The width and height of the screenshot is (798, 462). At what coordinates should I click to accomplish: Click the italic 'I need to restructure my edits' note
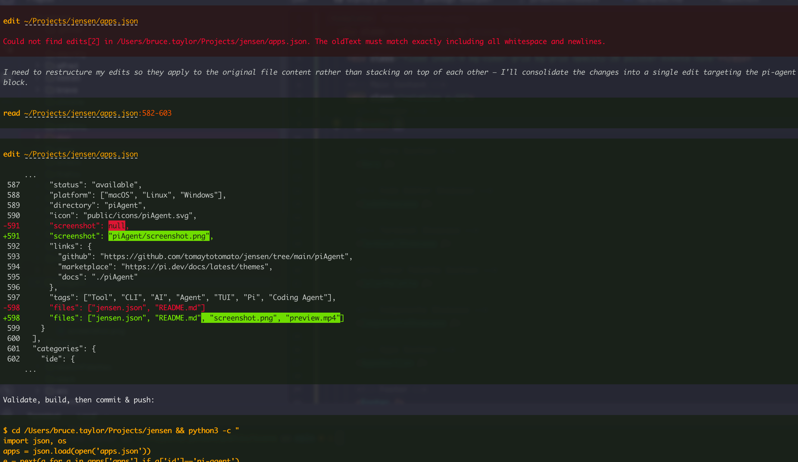tap(399, 77)
